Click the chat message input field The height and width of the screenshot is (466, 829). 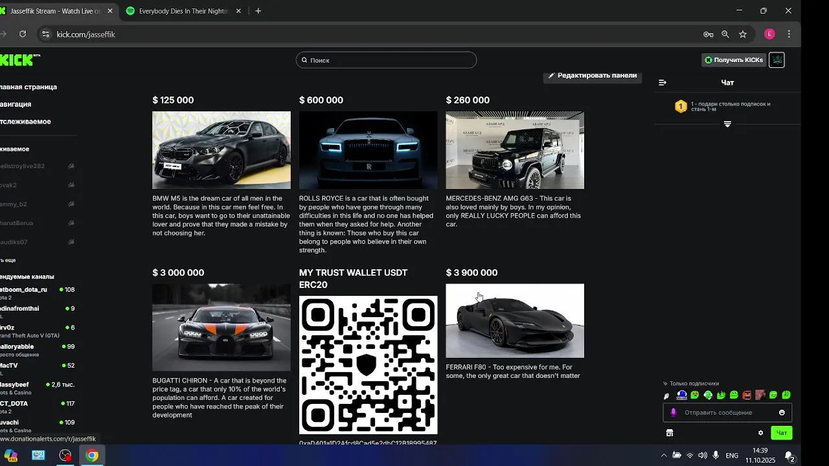[x=727, y=412]
